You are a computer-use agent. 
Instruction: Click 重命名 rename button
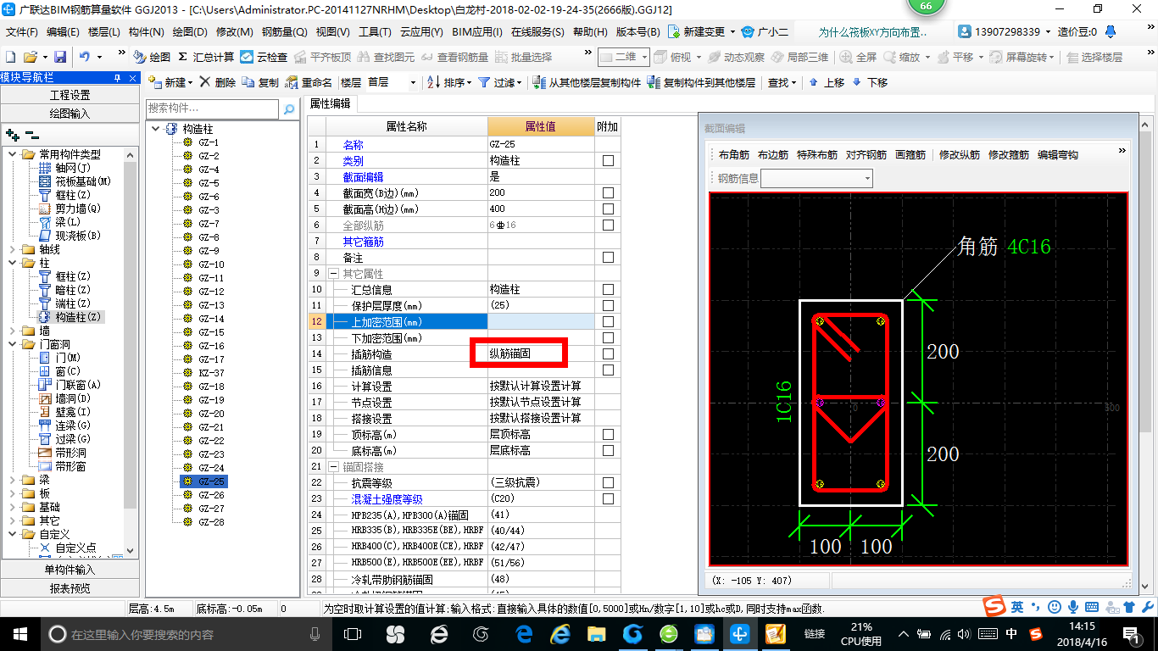pyautogui.click(x=309, y=82)
